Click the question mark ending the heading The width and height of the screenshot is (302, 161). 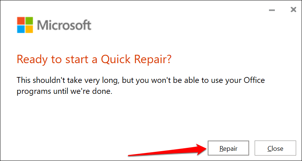point(168,59)
